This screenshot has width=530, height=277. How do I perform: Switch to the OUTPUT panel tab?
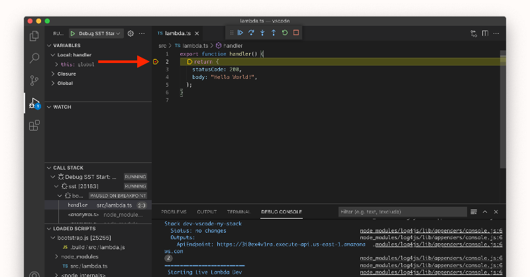click(x=207, y=211)
